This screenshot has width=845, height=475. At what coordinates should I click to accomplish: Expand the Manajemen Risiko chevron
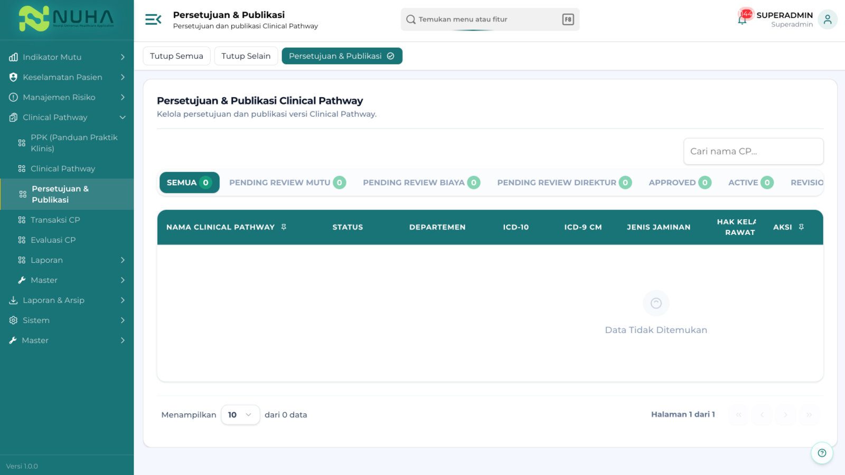(123, 97)
